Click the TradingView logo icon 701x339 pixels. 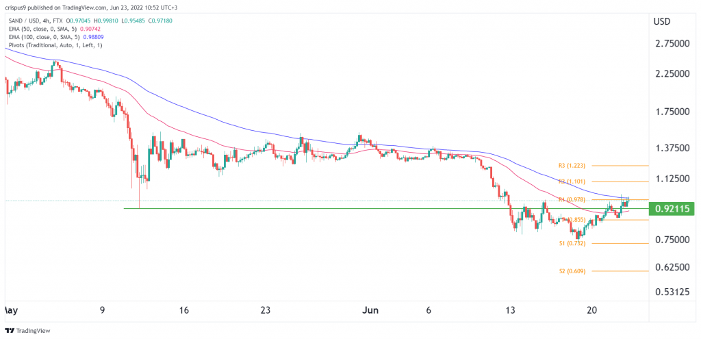[x=9, y=331]
